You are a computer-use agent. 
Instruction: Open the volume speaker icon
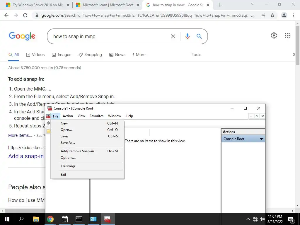tap(262, 219)
